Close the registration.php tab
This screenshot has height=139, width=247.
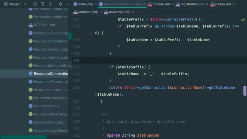click(x=207, y=4)
